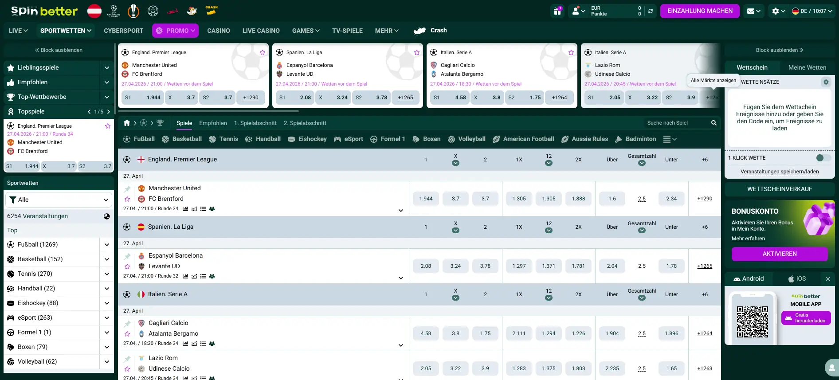The height and width of the screenshot is (380, 839).
Task: Star the Lazio Rom match in list
Action: [127, 369]
